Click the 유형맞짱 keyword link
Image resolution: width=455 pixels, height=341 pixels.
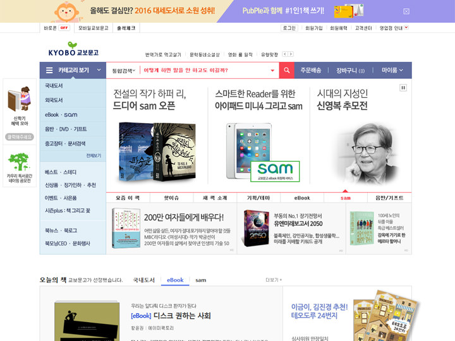[270, 54]
